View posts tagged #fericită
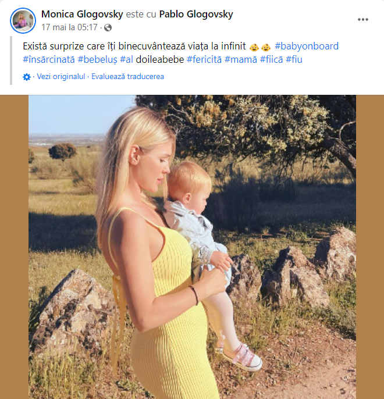Screen dimensions: 384x399 coord(204,59)
